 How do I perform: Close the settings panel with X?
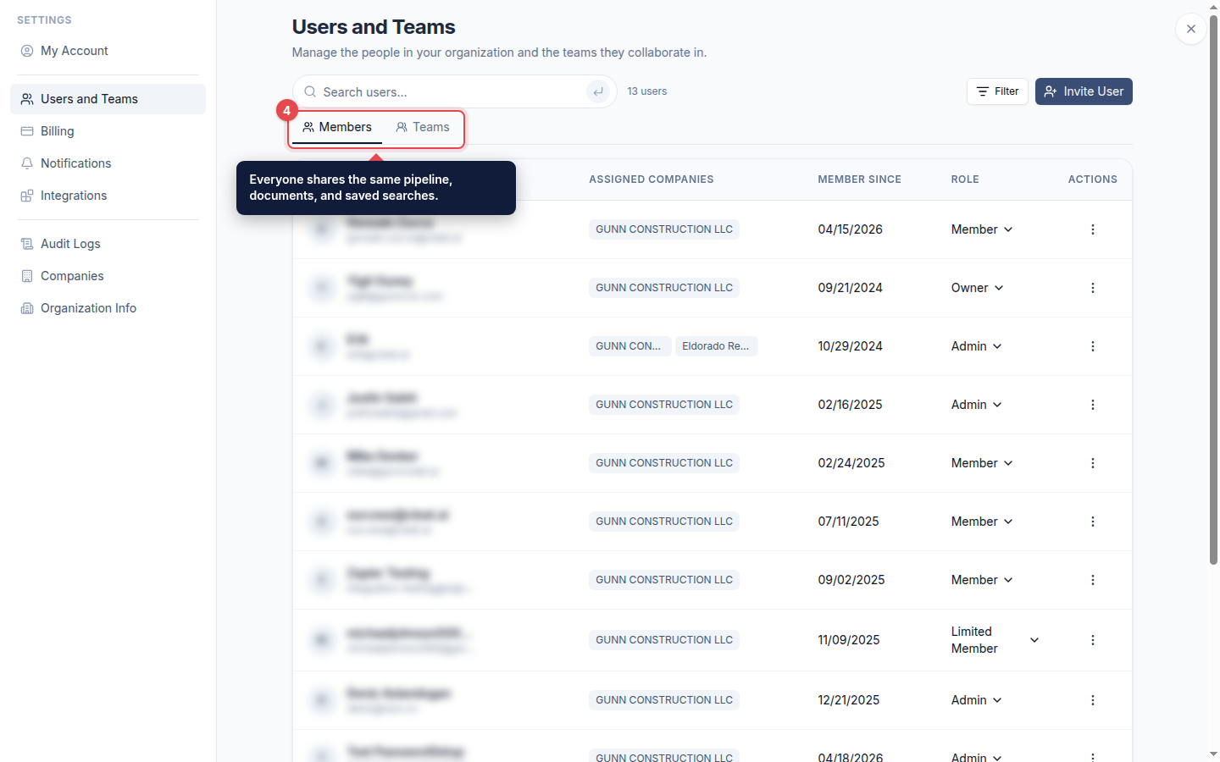coord(1191,29)
